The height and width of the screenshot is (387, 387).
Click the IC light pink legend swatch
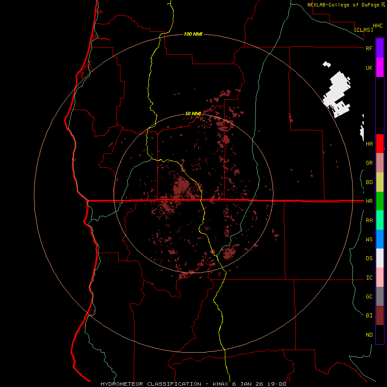tap(380, 277)
